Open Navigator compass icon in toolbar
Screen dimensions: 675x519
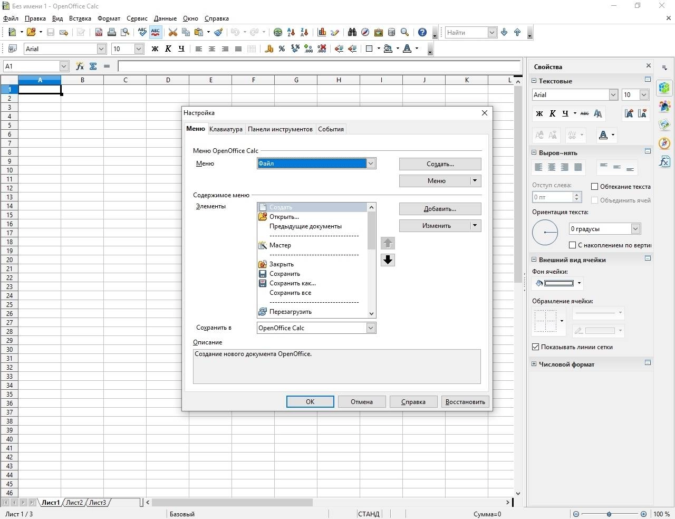(x=365, y=32)
